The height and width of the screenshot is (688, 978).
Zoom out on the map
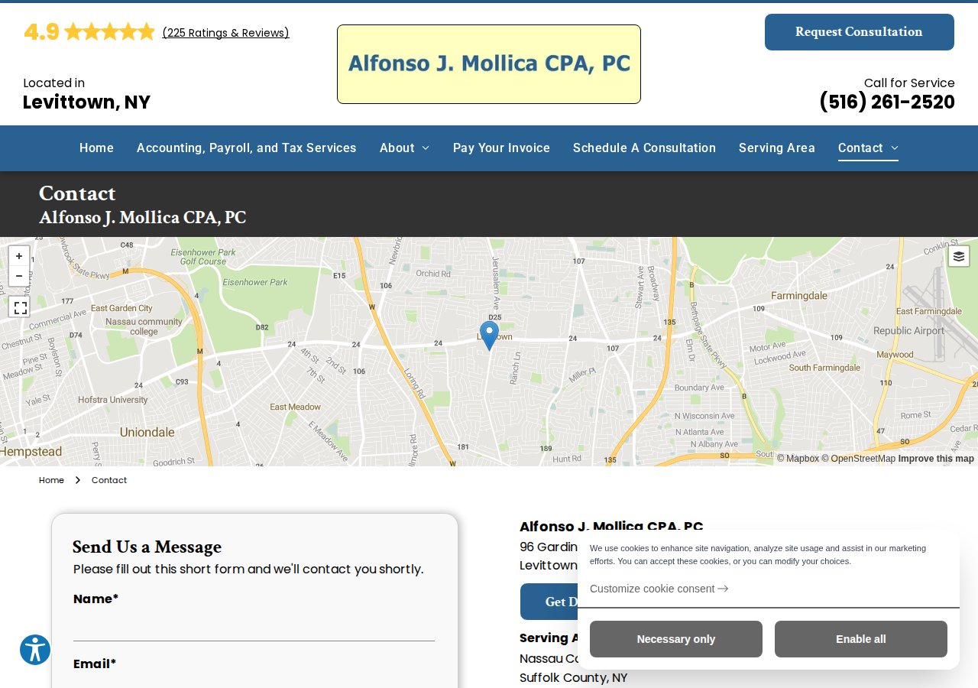coord(19,276)
